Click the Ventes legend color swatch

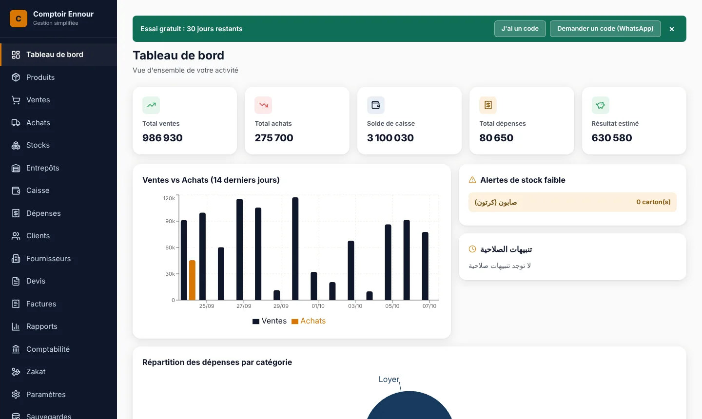coord(256,322)
